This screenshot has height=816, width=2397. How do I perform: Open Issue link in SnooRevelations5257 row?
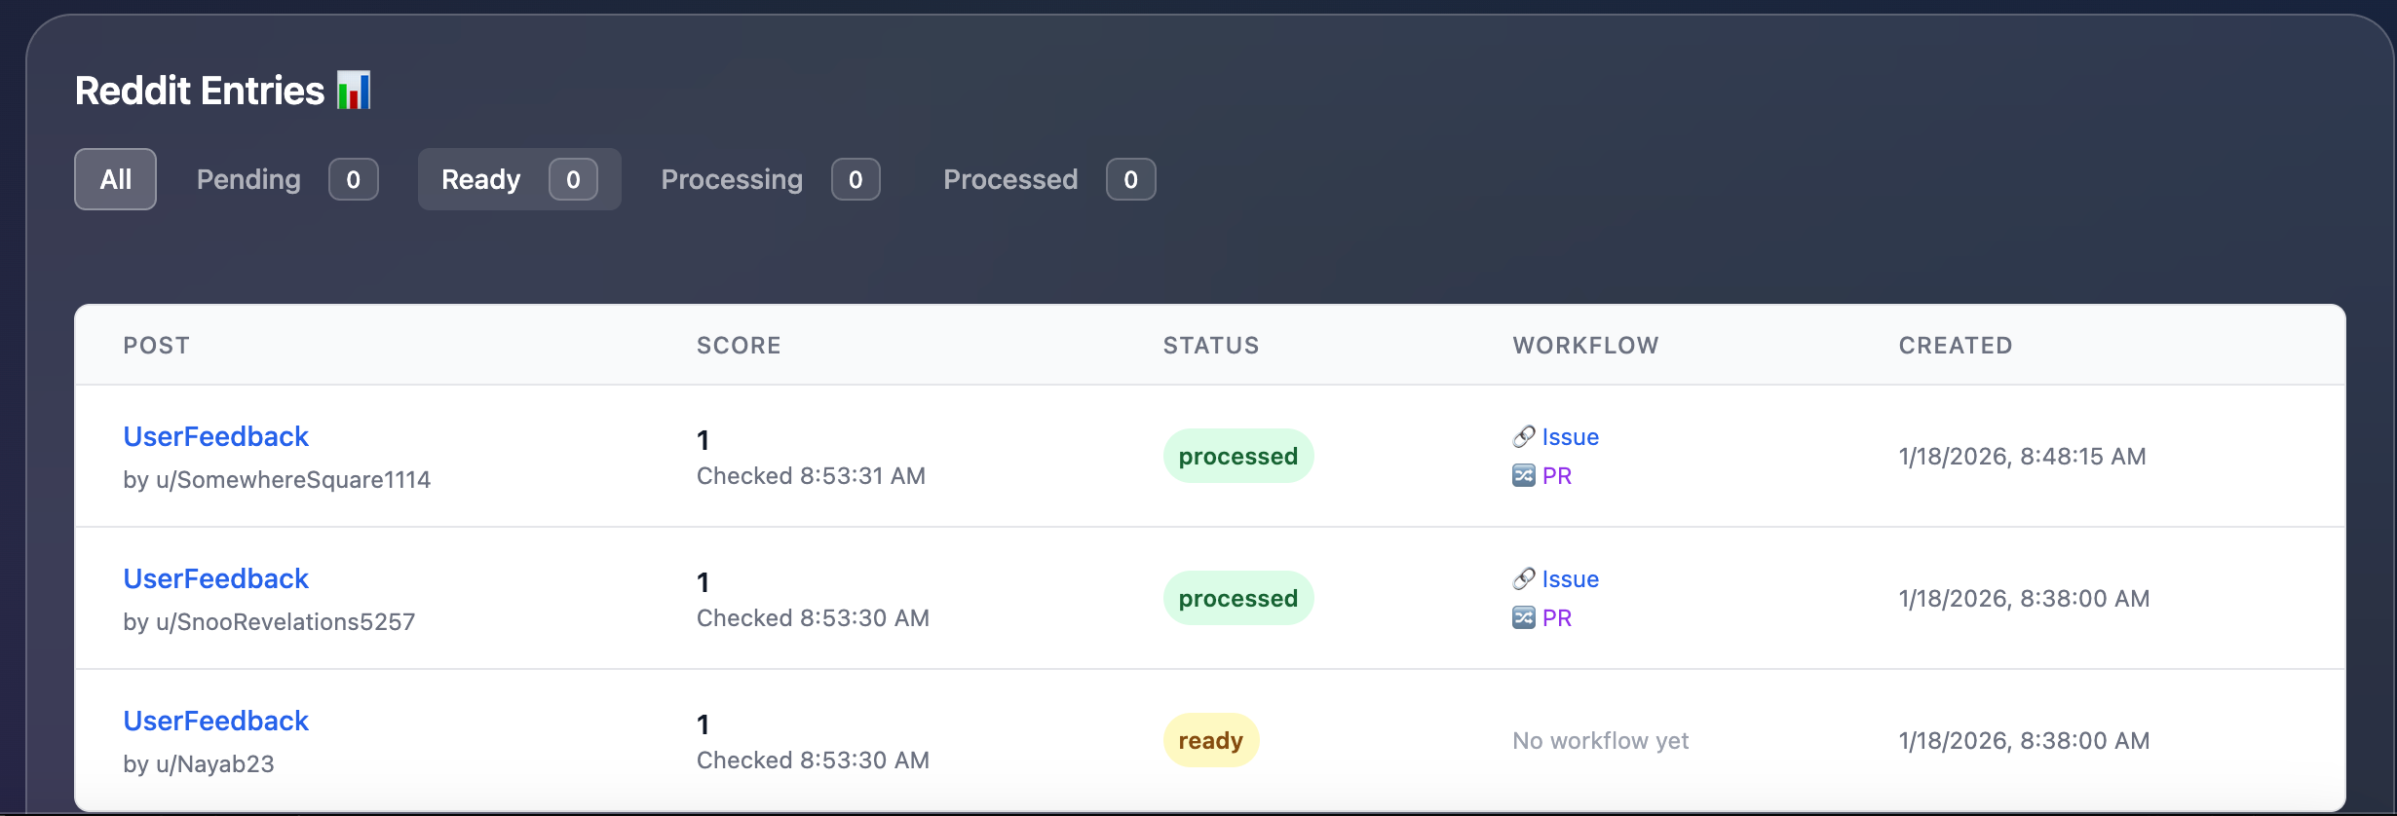[x=1570, y=579]
